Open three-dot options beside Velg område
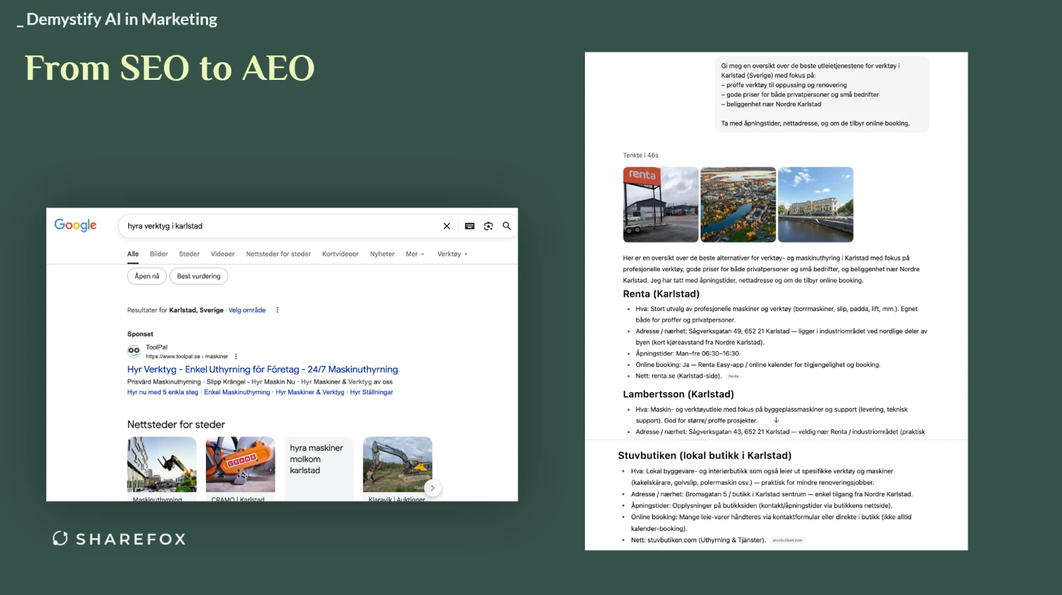The image size is (1062, 595). [x=277, y=310]
